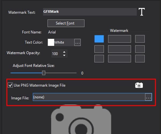
Task: Select middle-right watermark position box
Action: (x=140, y=49)
